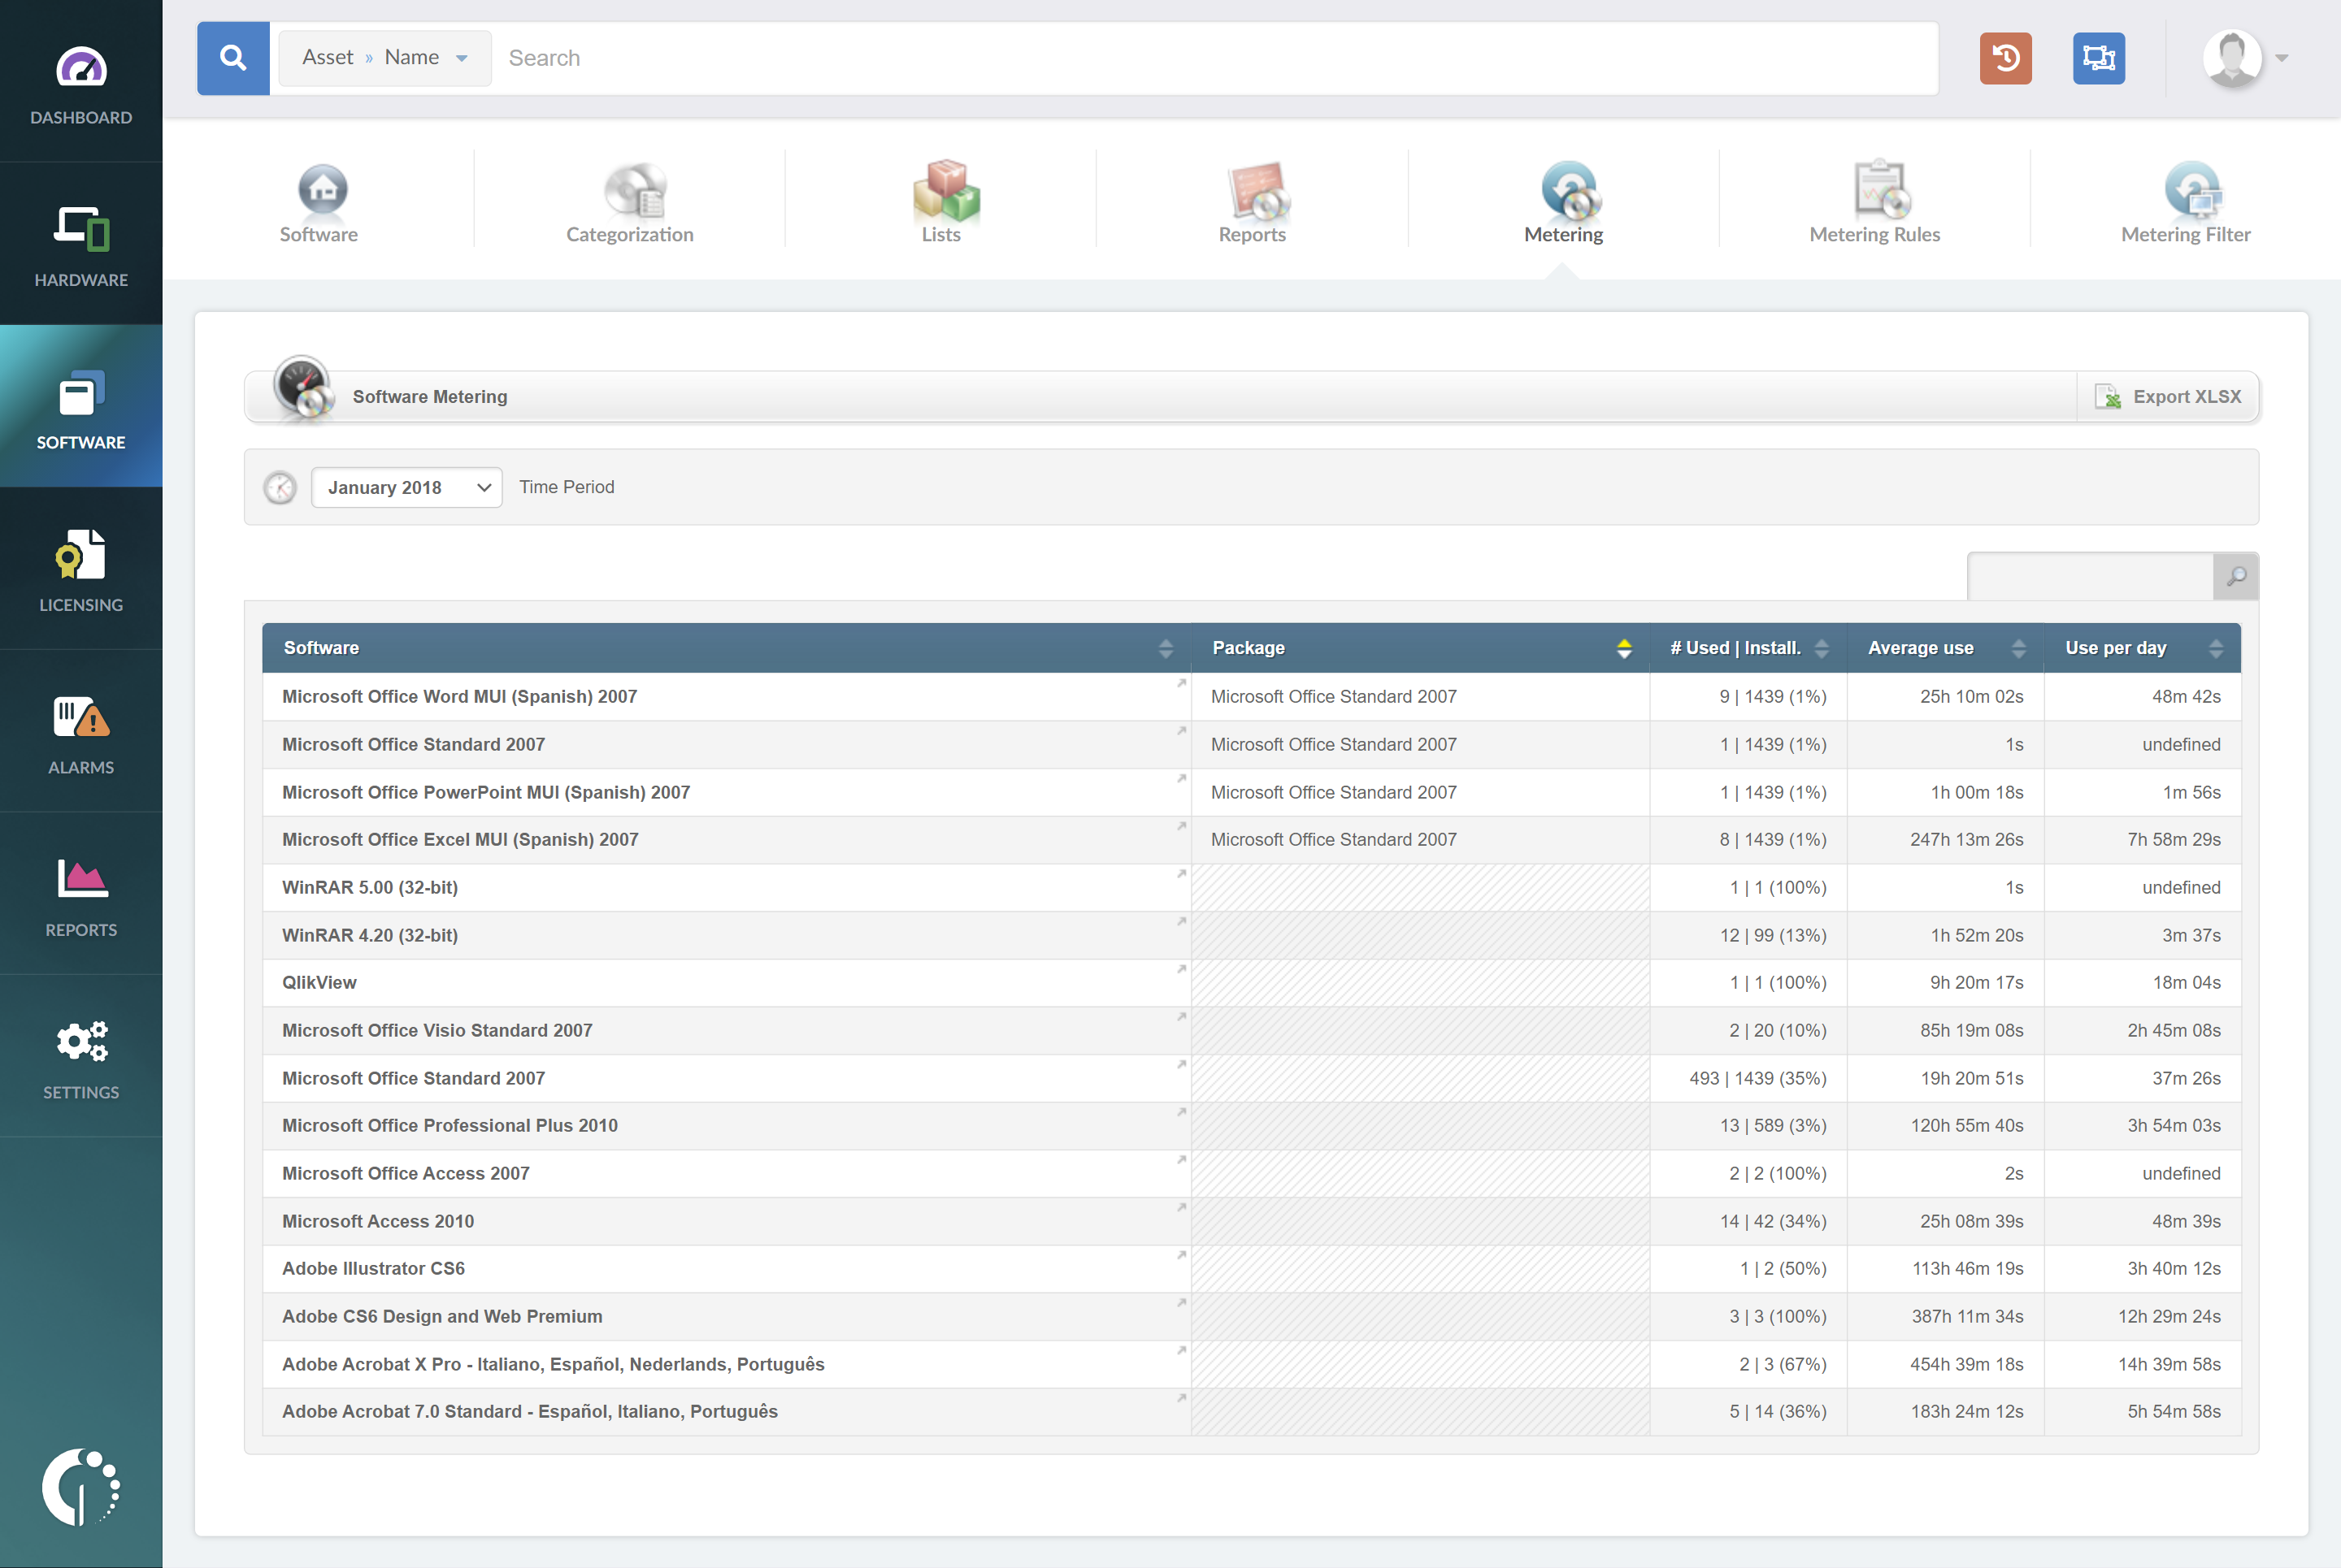Image resolution: width=2341 pixels, height=1568 pixels.
Task: Click the table filter magnifier icon
Action: [2235, 576]
